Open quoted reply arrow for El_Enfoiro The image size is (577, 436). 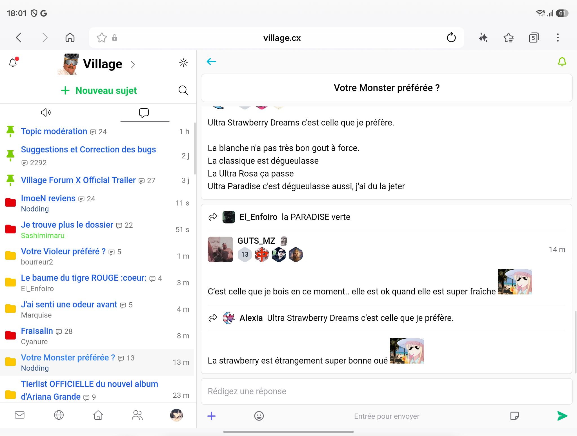213,217
